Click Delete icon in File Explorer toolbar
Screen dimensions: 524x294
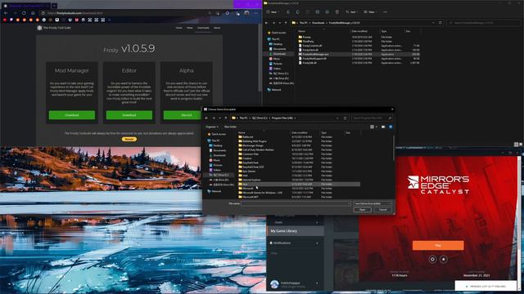tap(337, 12)
